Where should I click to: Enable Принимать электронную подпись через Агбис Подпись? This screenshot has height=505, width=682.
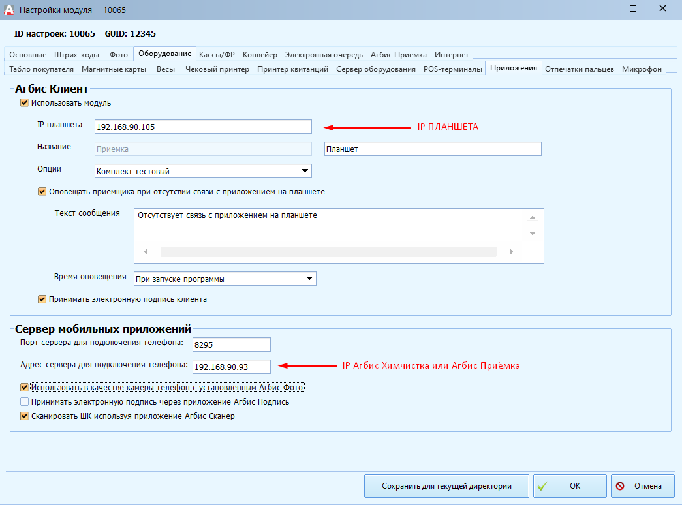click(24, 401)
